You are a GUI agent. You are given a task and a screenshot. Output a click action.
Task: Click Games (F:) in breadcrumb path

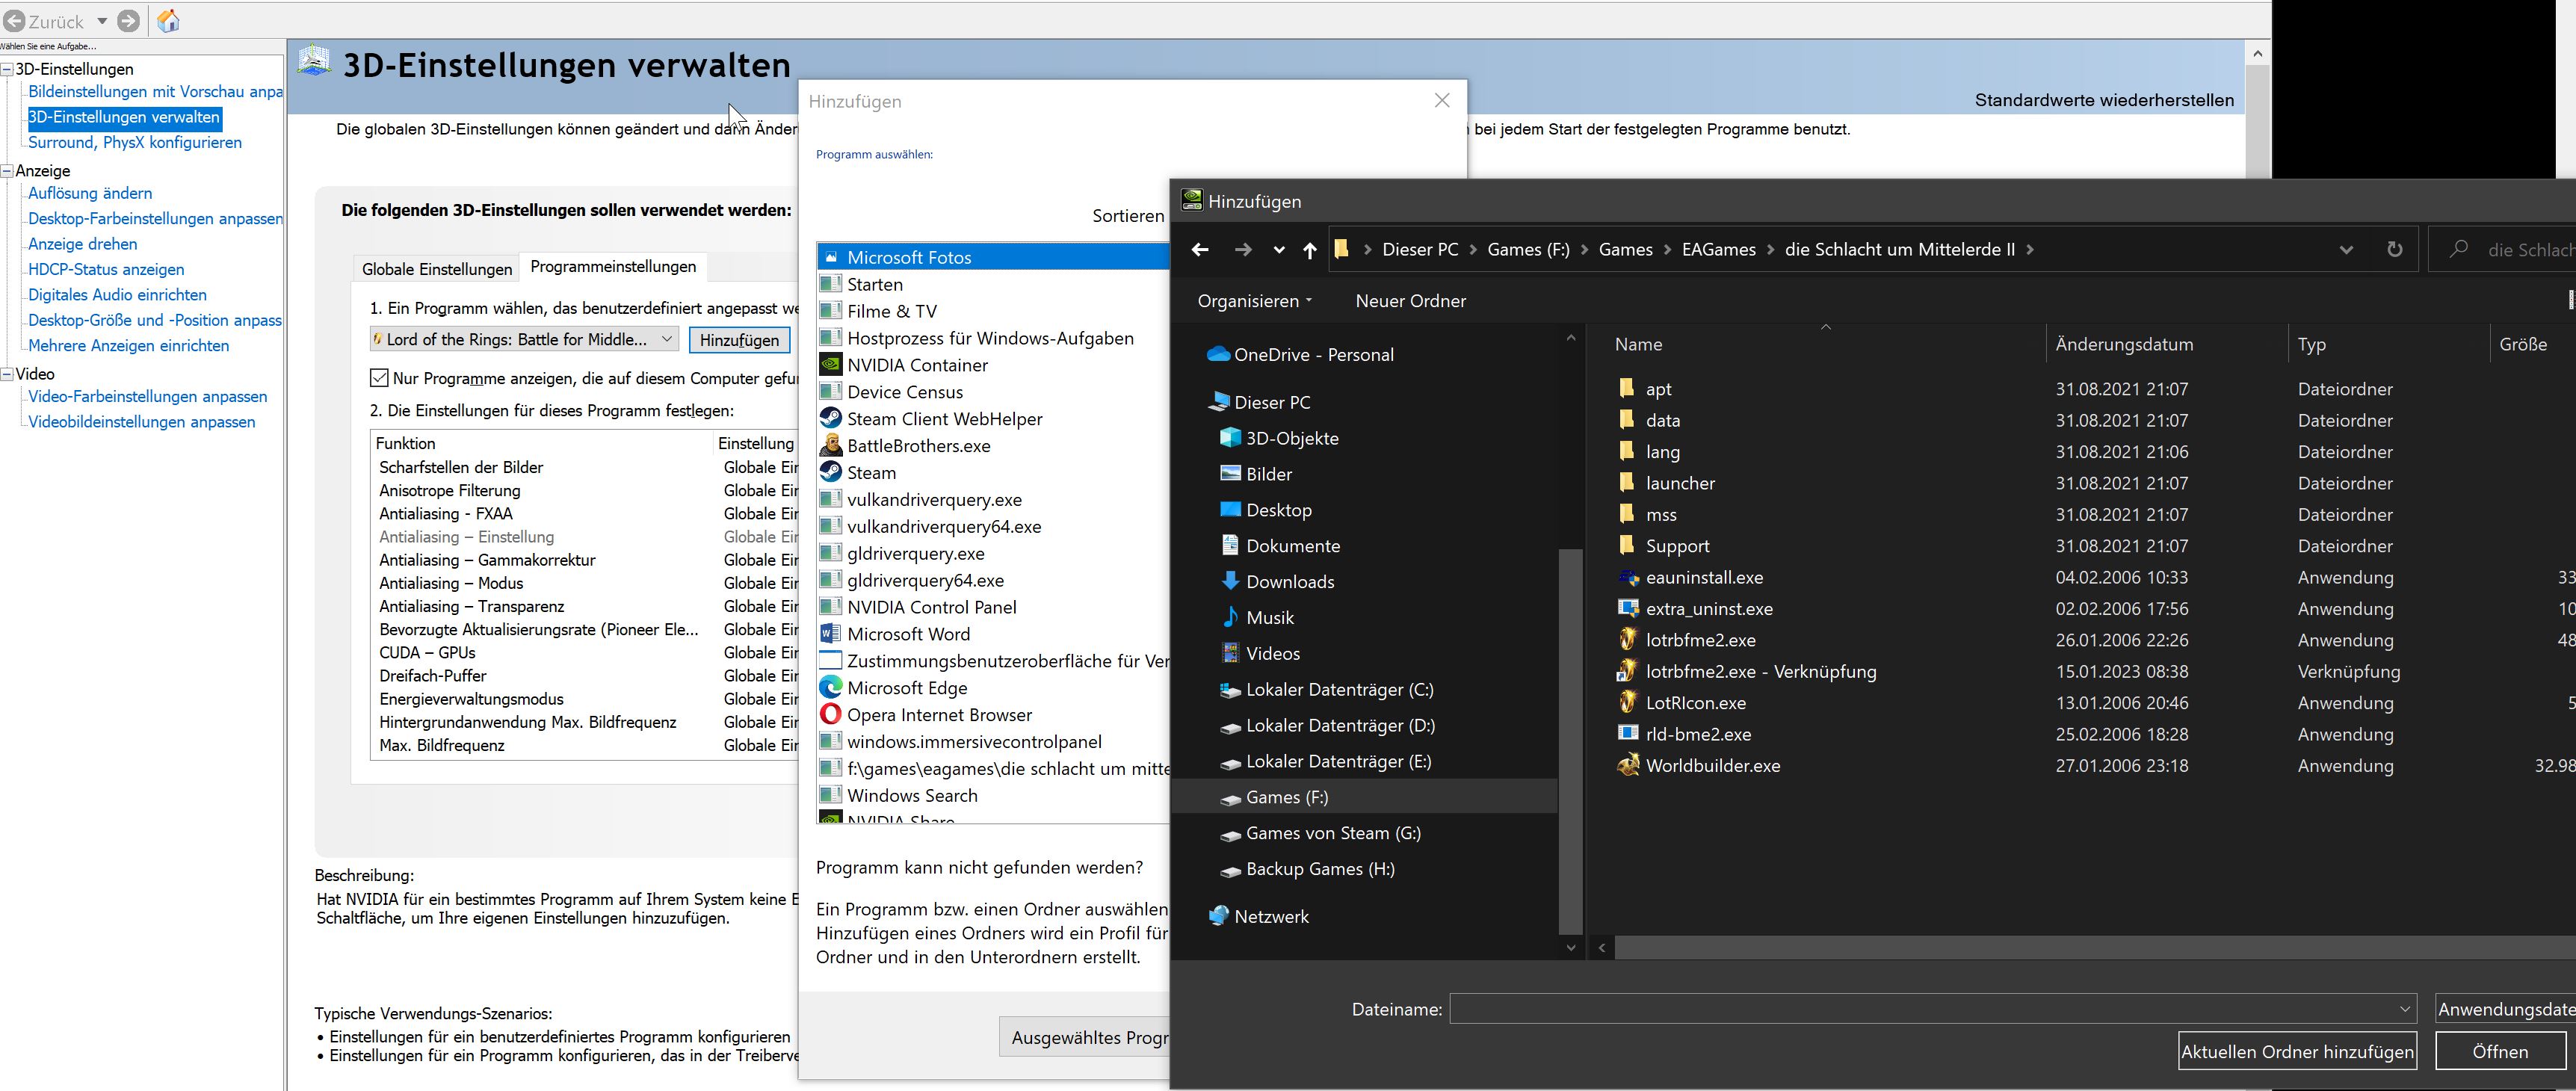1528,250
